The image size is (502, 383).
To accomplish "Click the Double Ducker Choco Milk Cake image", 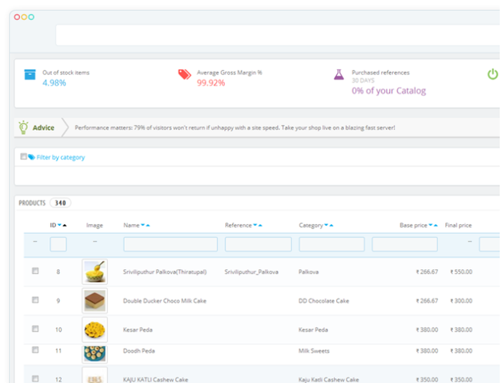I will click(x=94, y=300).
